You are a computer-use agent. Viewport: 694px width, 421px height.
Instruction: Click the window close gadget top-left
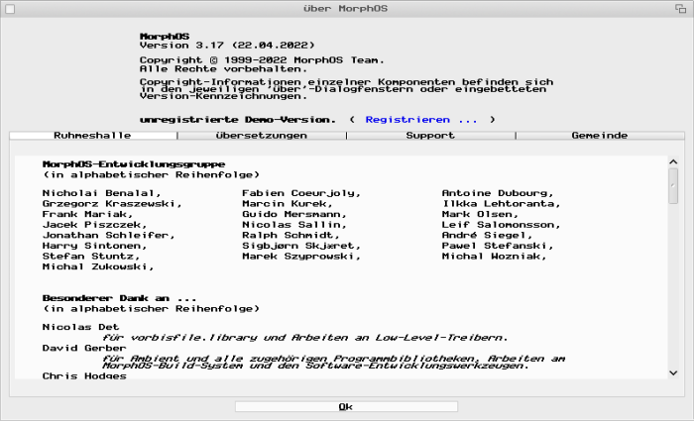10,9
